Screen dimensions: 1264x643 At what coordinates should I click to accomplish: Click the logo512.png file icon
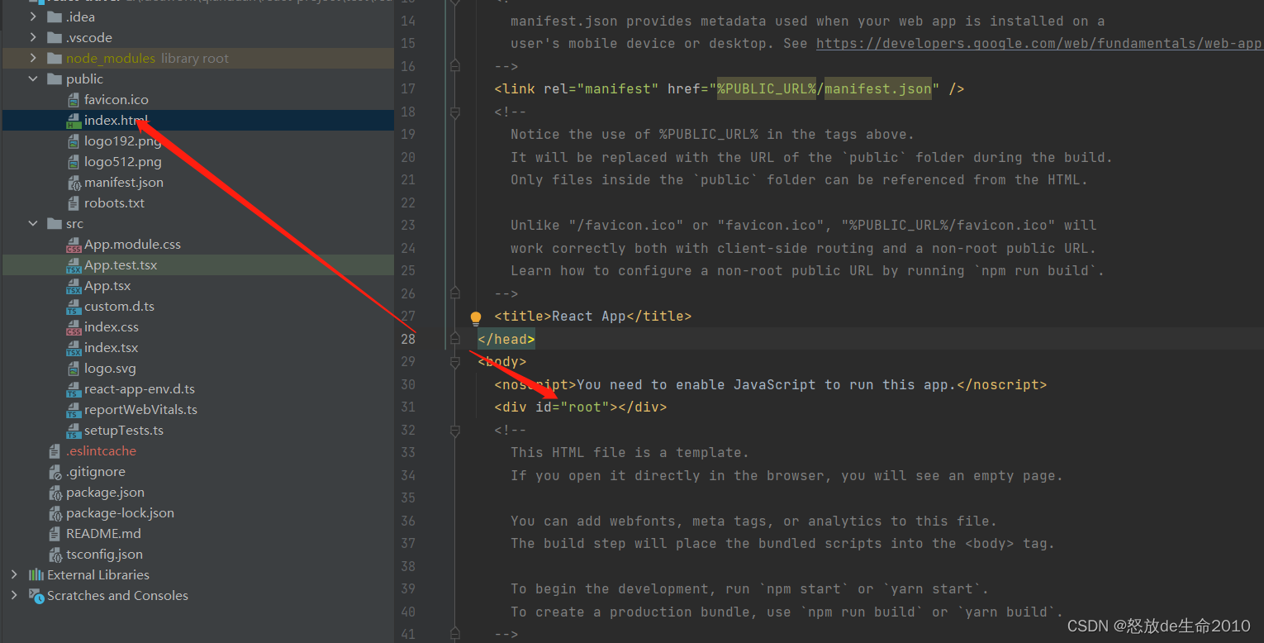click(x=74, y=162)
